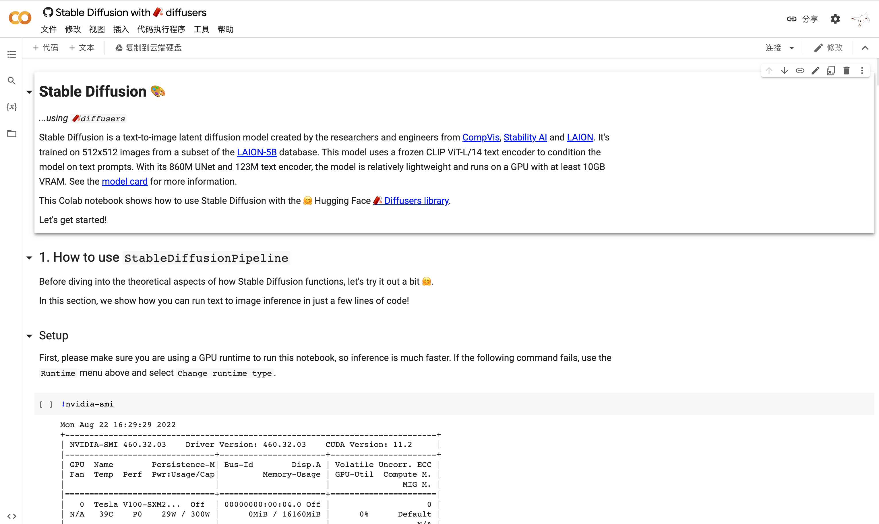Collapse the How to use StableDiffusionPipeline section
Image resolution: width=879 pixels, height=524 pixels.
coord(29,258)
